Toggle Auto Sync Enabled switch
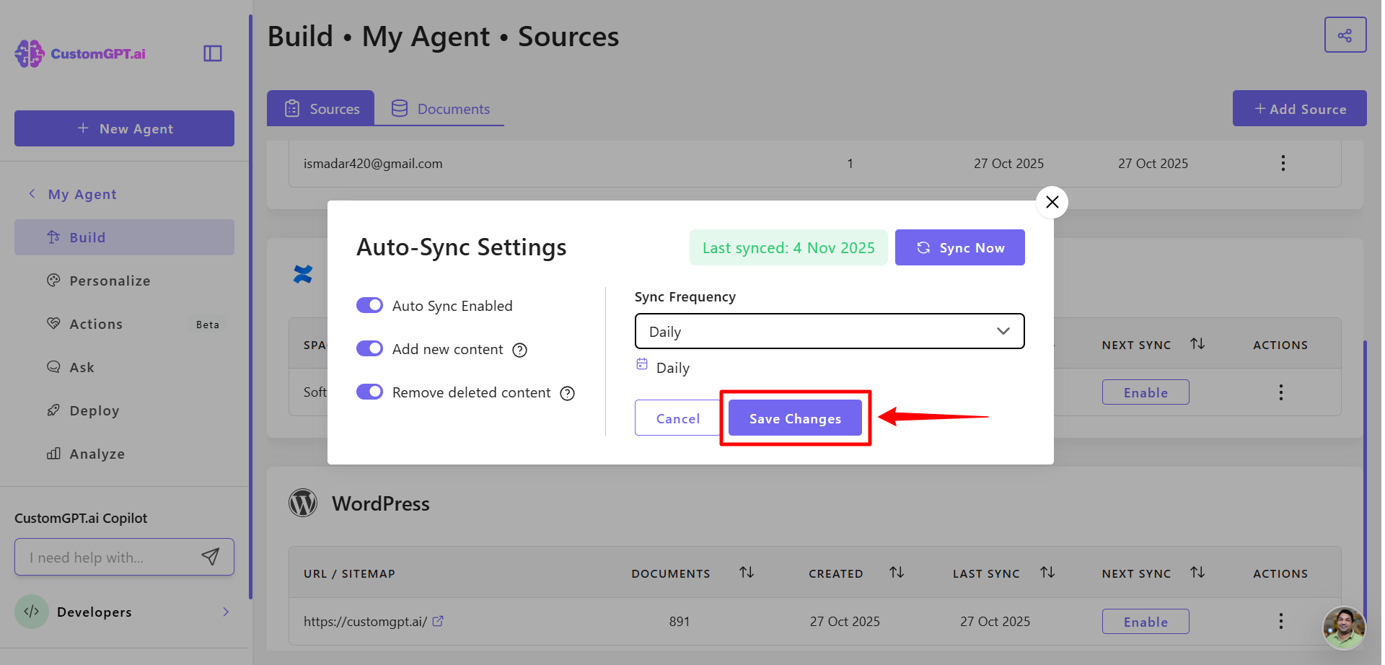This screenshot has width=1385, height=665. (369, 305)
